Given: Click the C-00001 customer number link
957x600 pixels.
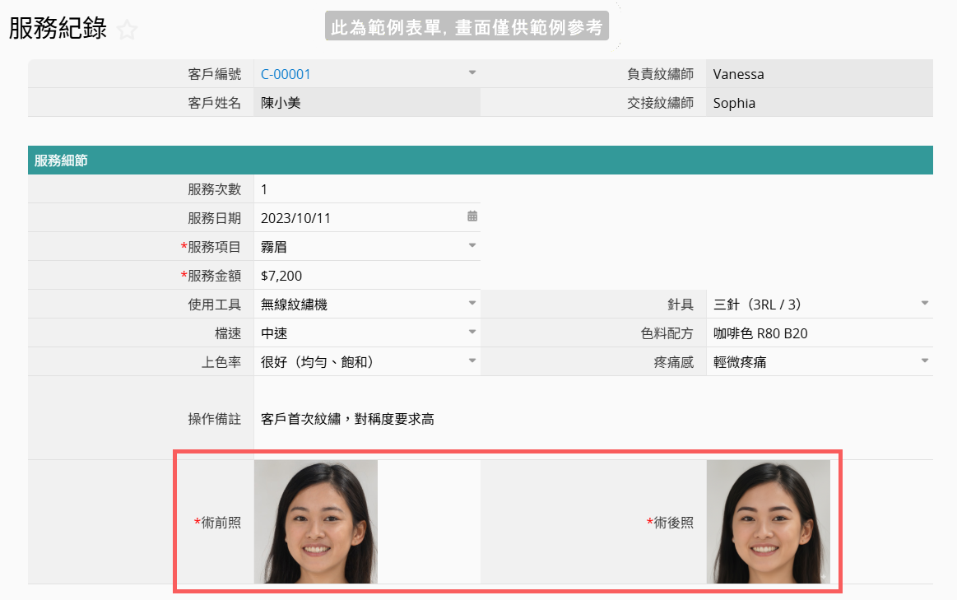Looking at the screenshot, I should [286, 74].
